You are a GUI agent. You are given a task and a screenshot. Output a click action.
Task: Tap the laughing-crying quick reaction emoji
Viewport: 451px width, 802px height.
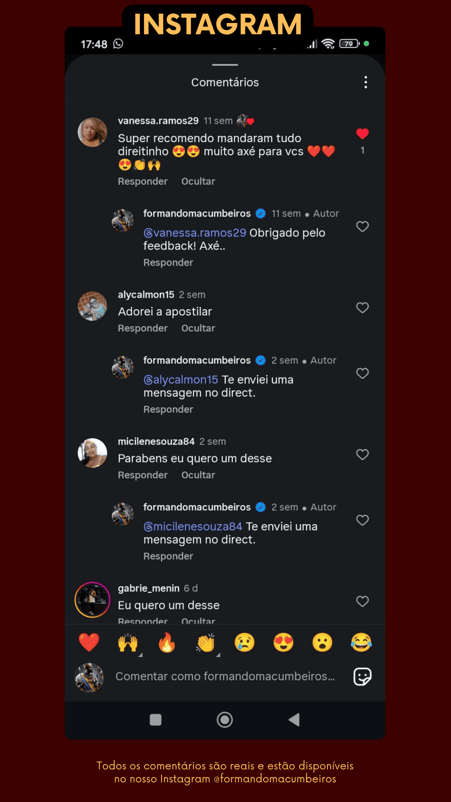tap(361, 642)
